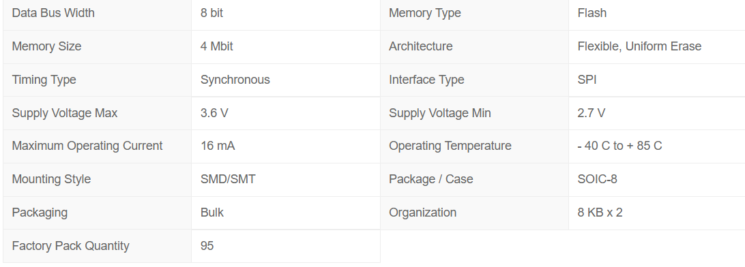Select the 4 Mbit value
Viewport: 745px width, 267px height.
[x=217, y=46]
